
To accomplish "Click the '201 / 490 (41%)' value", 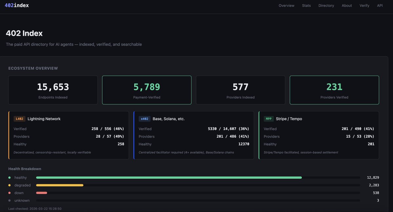I will point(358,129).
